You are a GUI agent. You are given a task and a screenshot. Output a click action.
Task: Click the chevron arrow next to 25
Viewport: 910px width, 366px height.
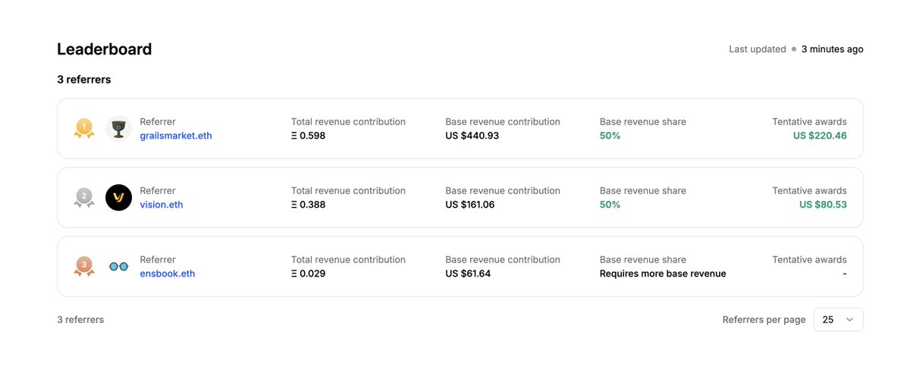point(849,320)
